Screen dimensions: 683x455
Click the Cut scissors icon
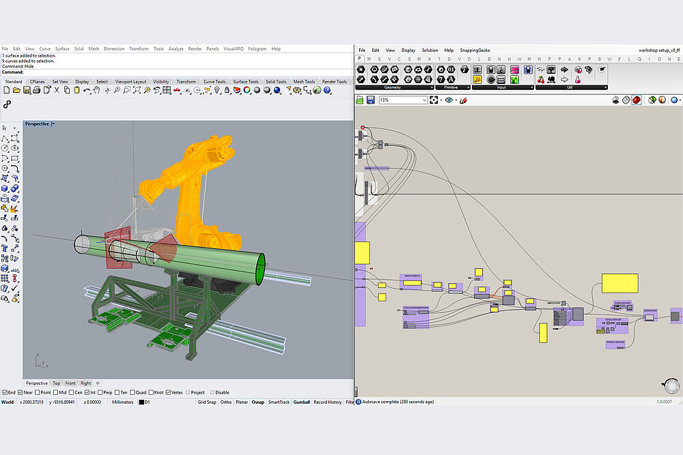pyautogui.click(x=56, y=90)
